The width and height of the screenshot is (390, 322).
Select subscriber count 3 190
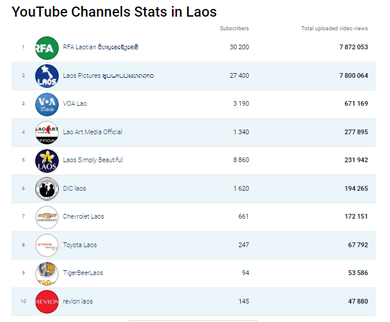click(241, 103)
